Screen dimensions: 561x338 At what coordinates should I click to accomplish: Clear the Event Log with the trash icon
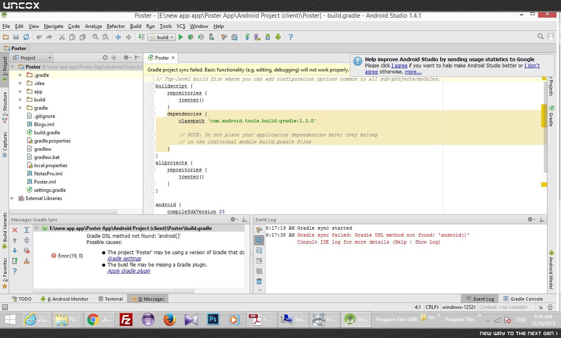[x=259, y=281]
